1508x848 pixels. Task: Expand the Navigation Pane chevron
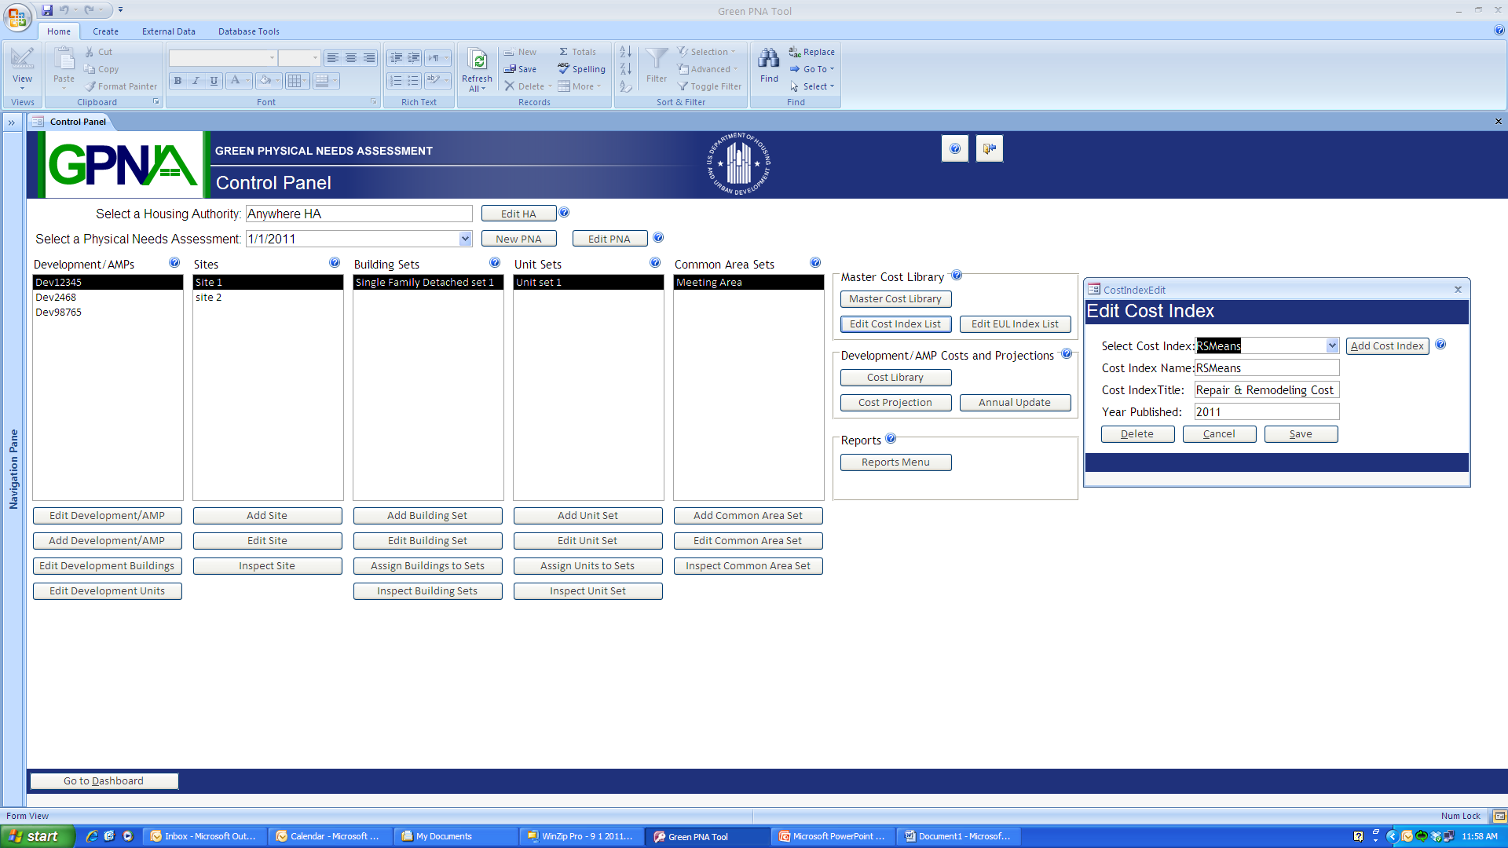[x=12, y=122]
